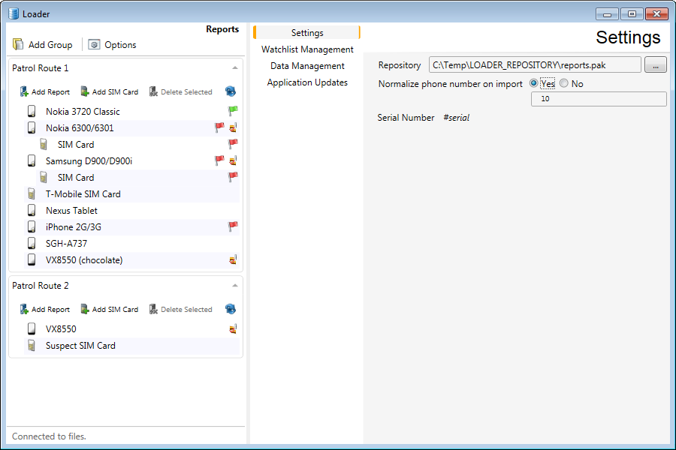Image resolution: width=676 pixels, height=450 pixels.
Task: Click the phone icon beside Nexus Tablet
Action: (32, 210)
